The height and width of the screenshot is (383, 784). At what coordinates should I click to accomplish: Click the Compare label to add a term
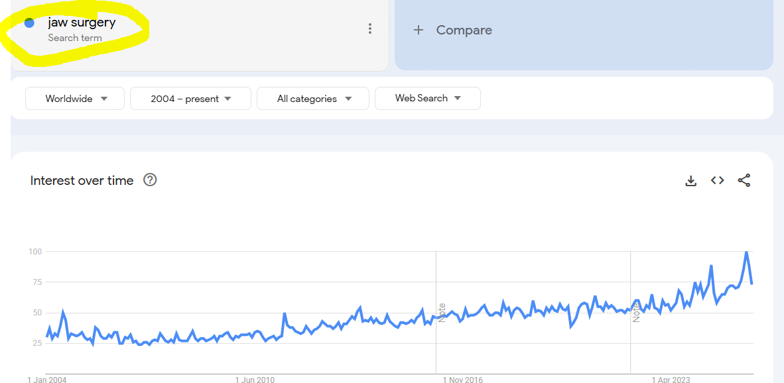464,30
